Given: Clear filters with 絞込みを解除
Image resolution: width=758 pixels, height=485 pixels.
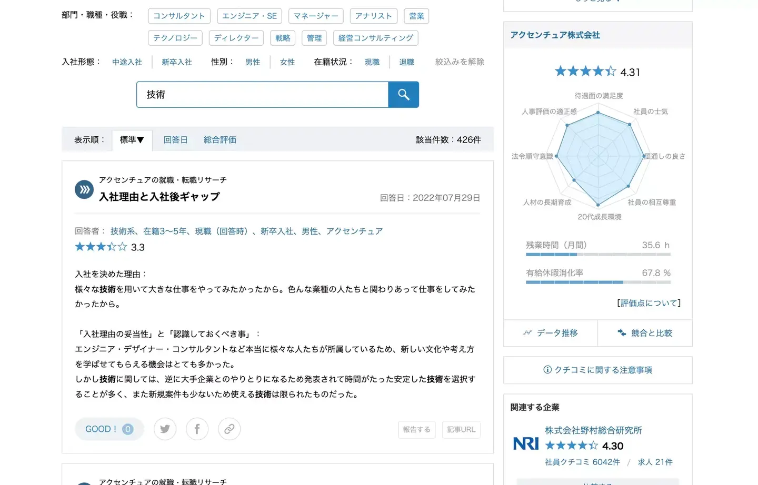Looking at the screenshot, I should pyautogui.click(x=460, y=62).
